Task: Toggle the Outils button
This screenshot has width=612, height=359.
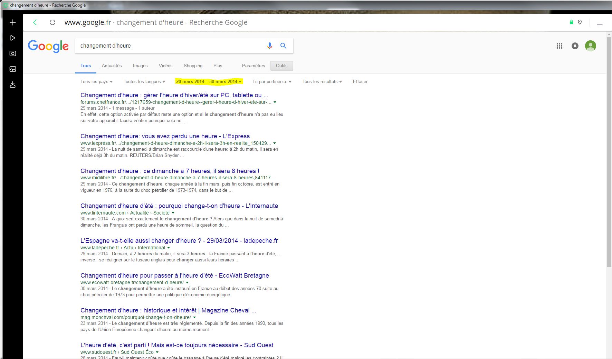Action: (281, 66)
